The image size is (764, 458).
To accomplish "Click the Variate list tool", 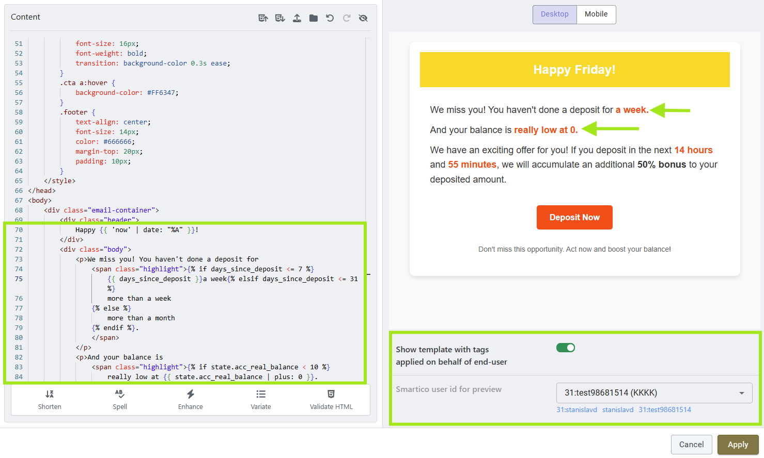I will click(x=261, y=400).
